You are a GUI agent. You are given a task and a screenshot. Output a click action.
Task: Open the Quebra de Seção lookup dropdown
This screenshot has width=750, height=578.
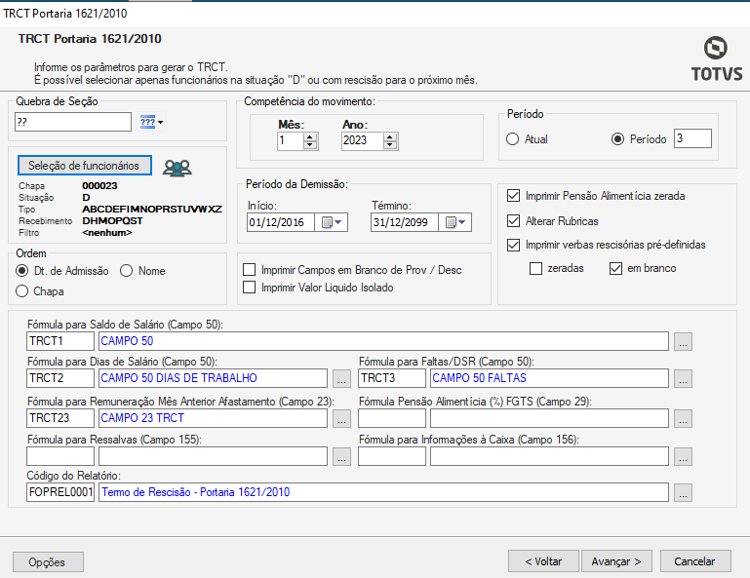(151, 122)
